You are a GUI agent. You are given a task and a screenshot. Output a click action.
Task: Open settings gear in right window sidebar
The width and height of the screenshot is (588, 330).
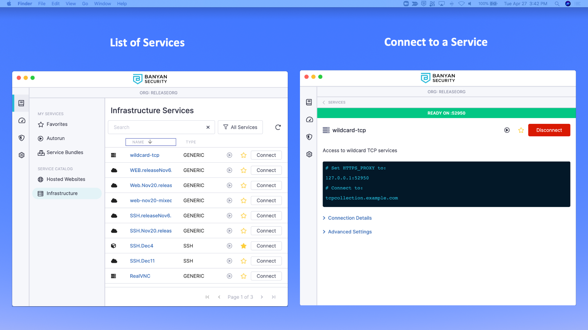(309, 154)
